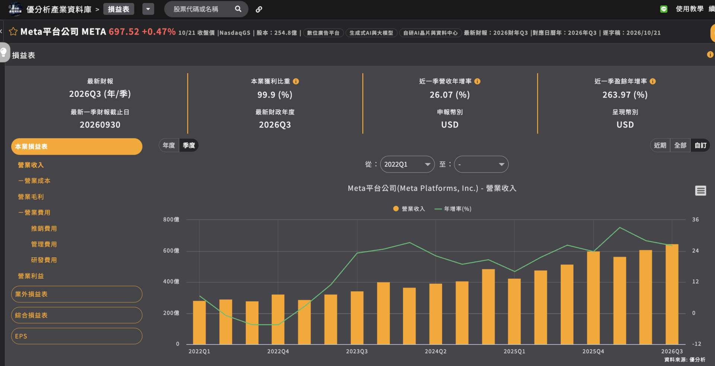The height and width of the screenshot is (366, 715).
Task: Select 營業利益 in the sidebar
Action: [31, 276]
